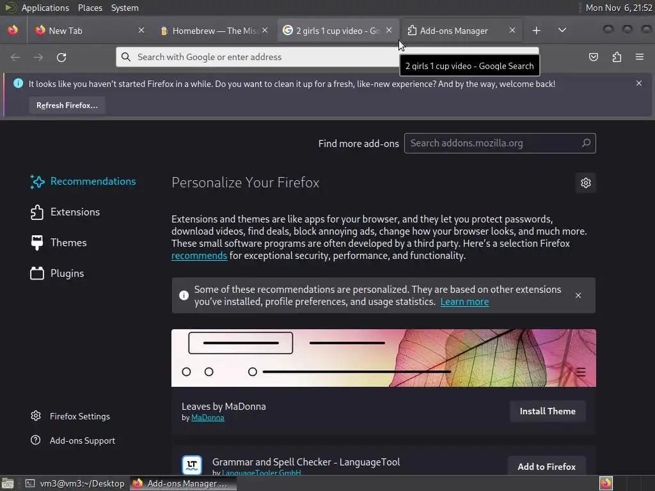
Task: Open the Save to Pocket icon
Action: 593,57
